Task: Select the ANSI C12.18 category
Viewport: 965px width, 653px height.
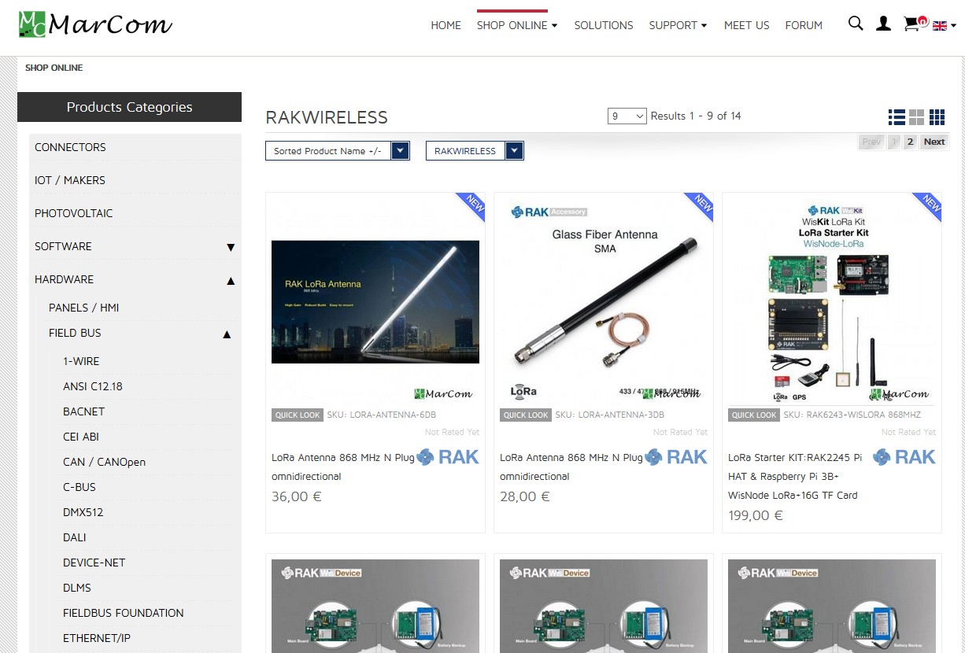Action: coord(93,386)
